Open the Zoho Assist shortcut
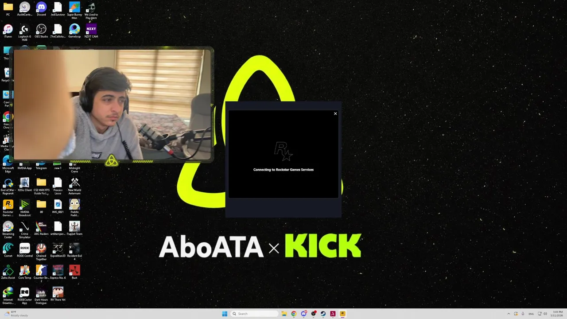567x319 pixels. click(x=8, y=272)
